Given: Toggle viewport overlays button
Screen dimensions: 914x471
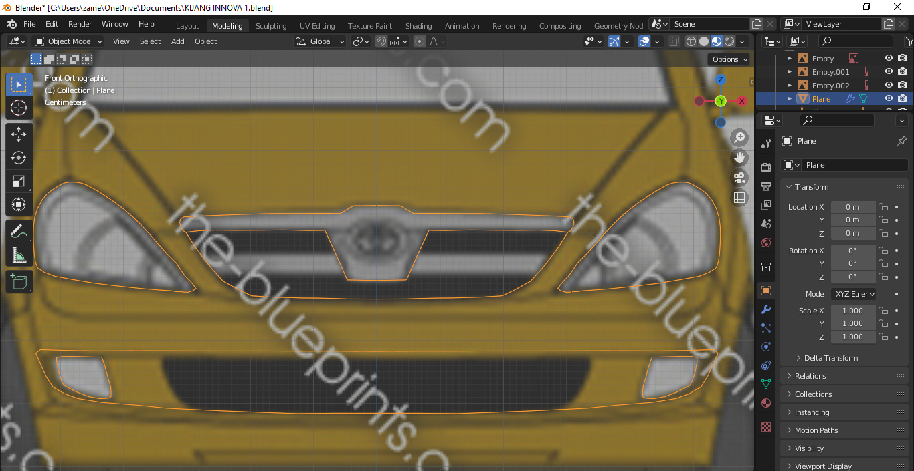Looking at the screenshot, I should click(x=644, y=41).
